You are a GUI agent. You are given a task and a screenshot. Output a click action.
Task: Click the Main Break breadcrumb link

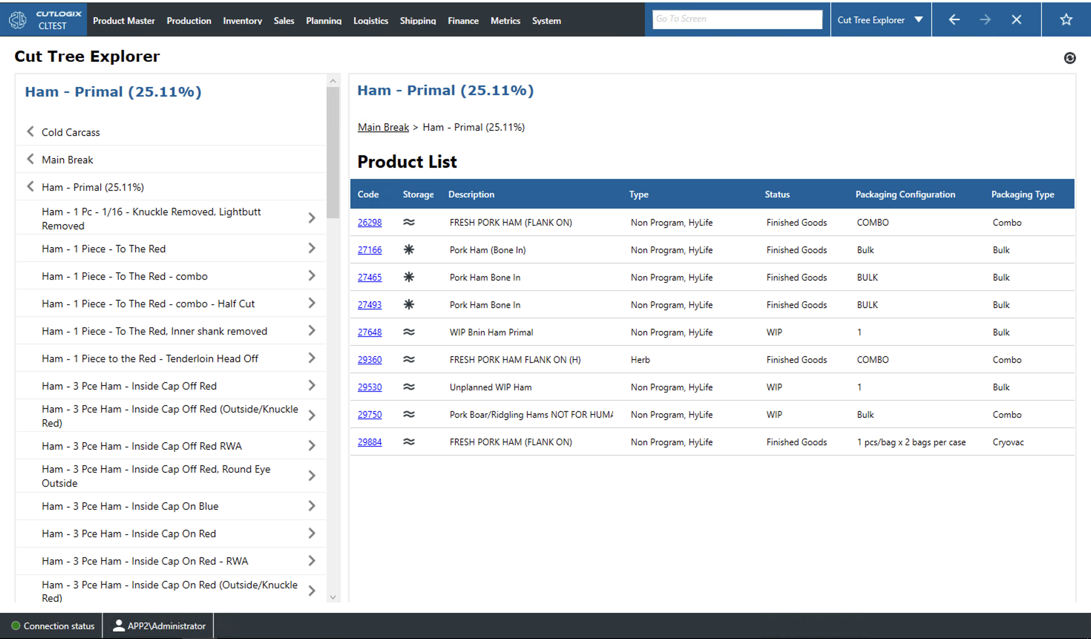383,127
